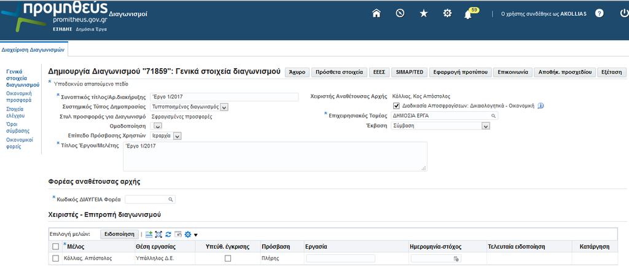Click the user name AKOLLIAS in header

pyautogui.click(x=573, y=14)
